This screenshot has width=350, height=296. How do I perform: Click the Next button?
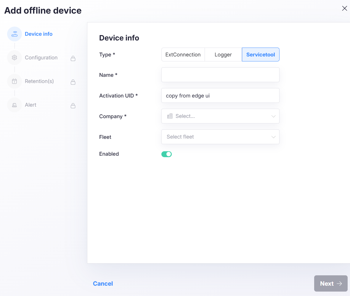tap(330, 284)
